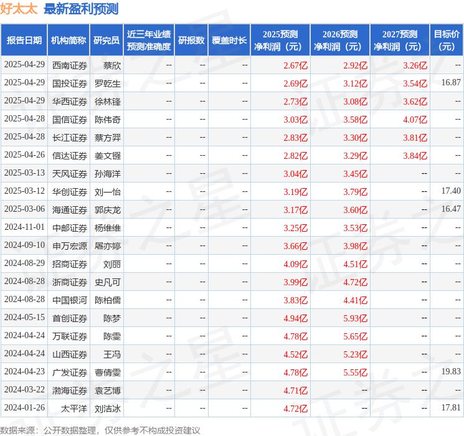464x436 pixels.
Task: Select the 报告日期 column header
Action: pyautogui.click(x=24, y=40)
